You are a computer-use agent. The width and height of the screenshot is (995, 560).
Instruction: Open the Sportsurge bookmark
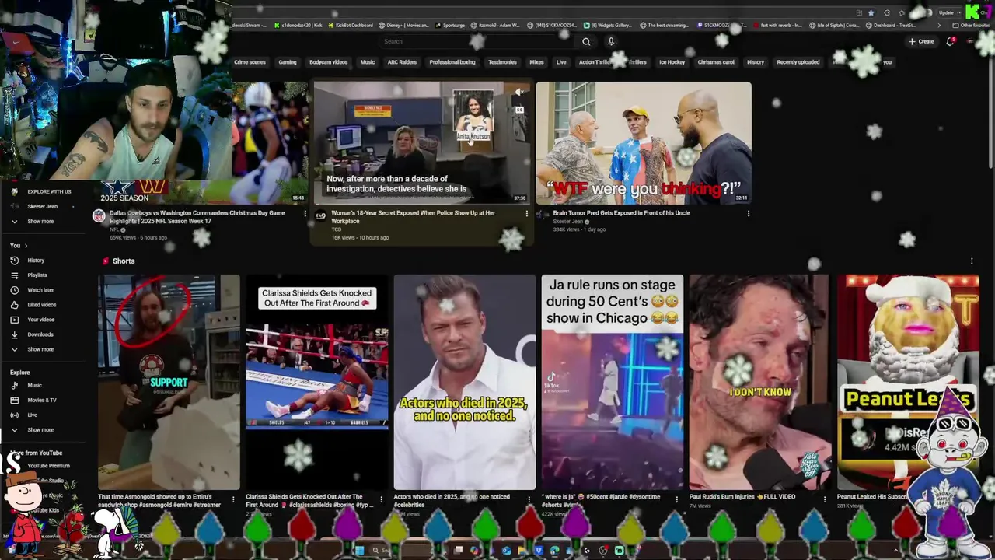coord(450,25)
